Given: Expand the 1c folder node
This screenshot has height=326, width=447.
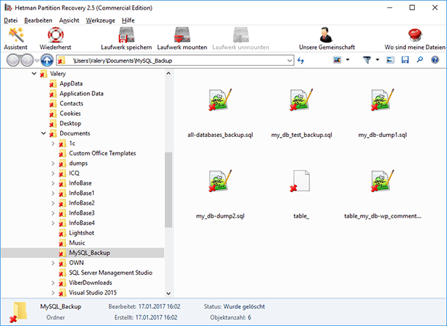Looking at the screenshot, I should (53, 144).
